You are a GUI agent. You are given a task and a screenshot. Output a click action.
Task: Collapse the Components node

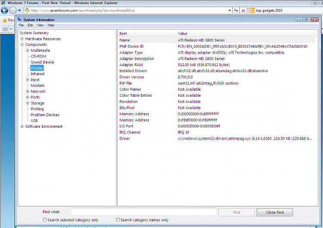(x=22, y=44)
